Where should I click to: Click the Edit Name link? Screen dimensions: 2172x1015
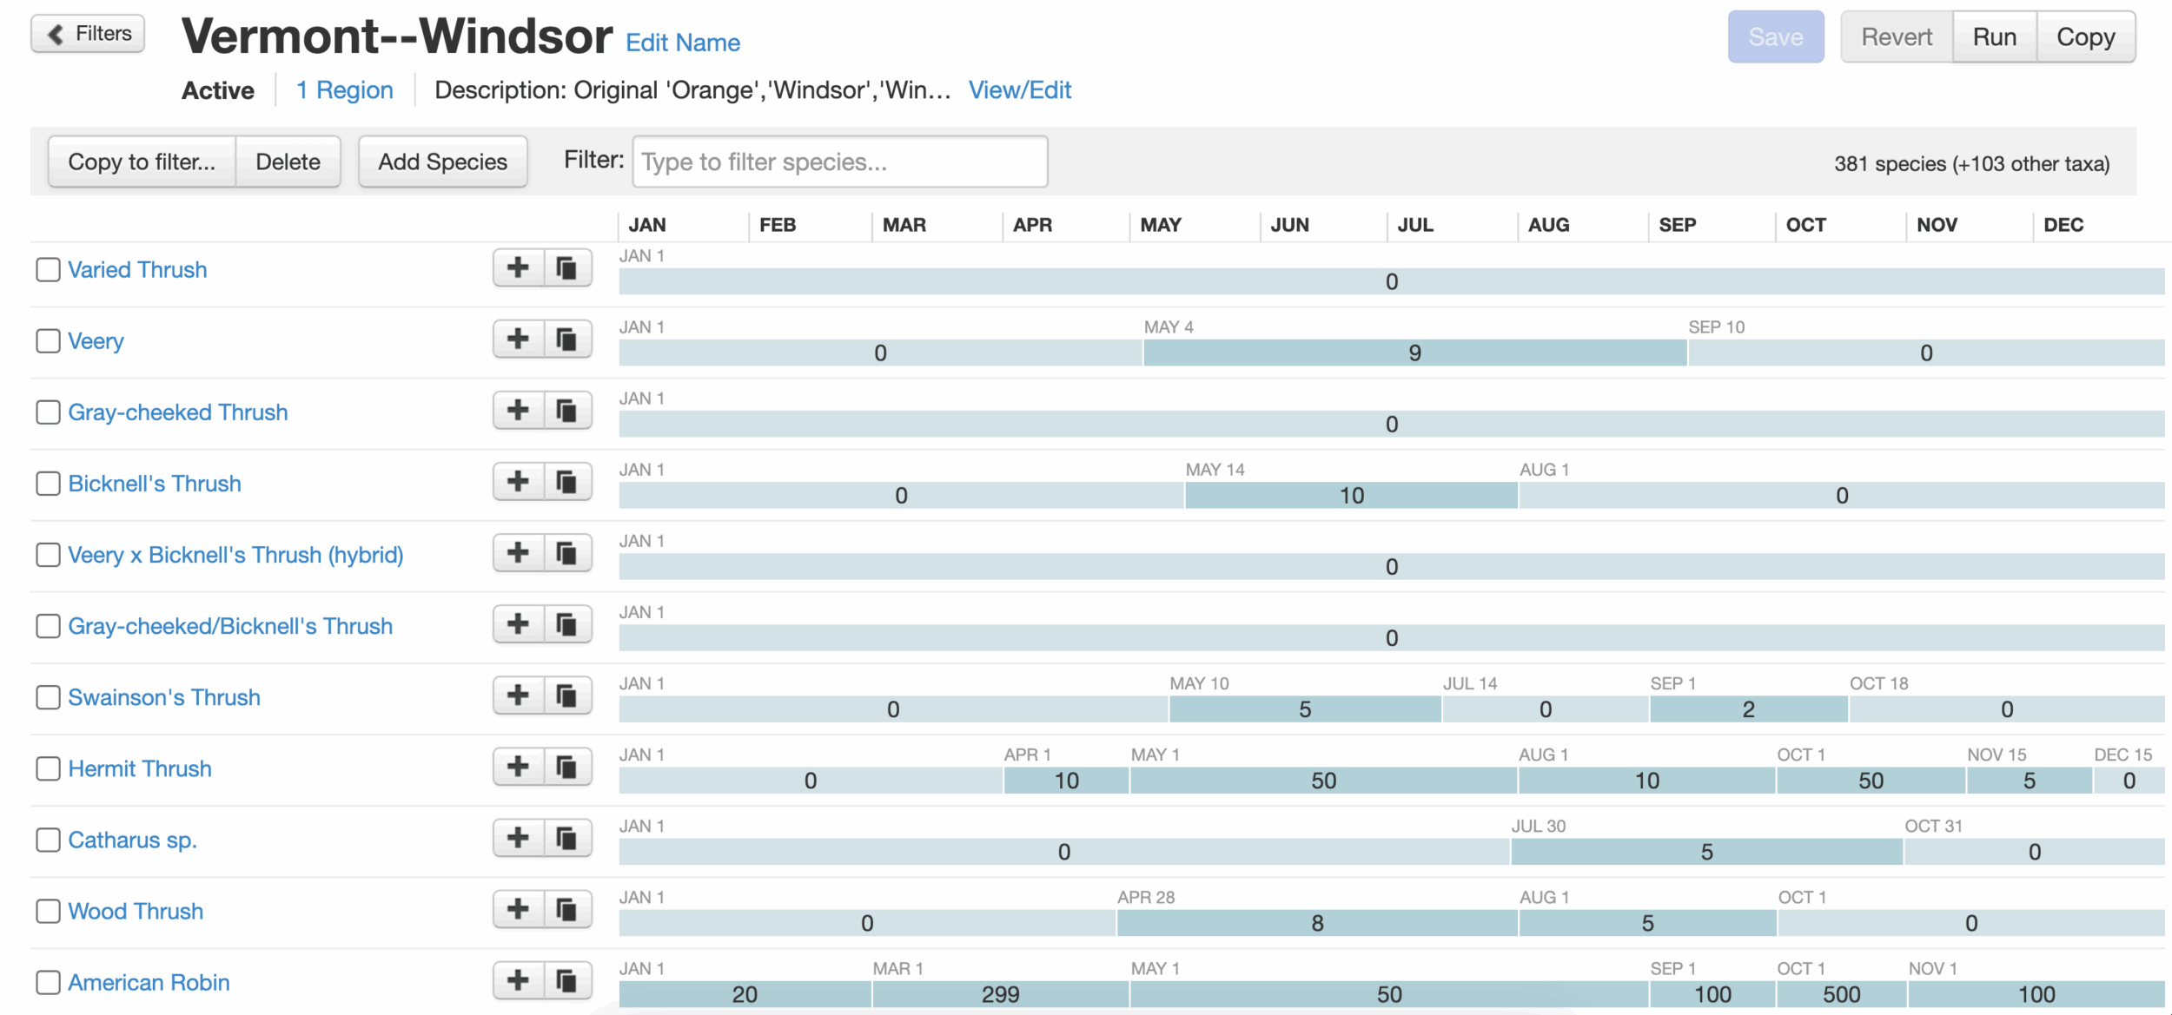(683, 43)
